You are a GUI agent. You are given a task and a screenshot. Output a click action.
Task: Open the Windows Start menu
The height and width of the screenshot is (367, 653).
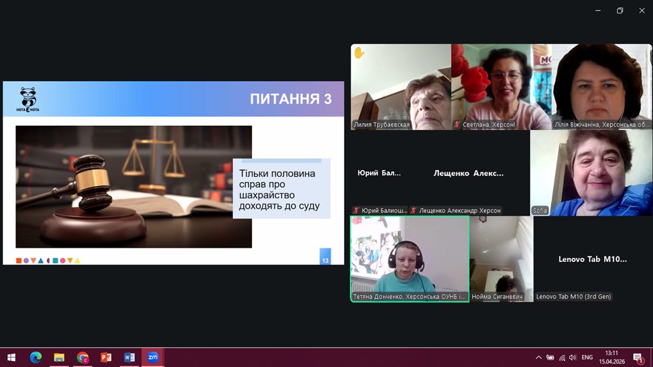(x=11, y=357)
